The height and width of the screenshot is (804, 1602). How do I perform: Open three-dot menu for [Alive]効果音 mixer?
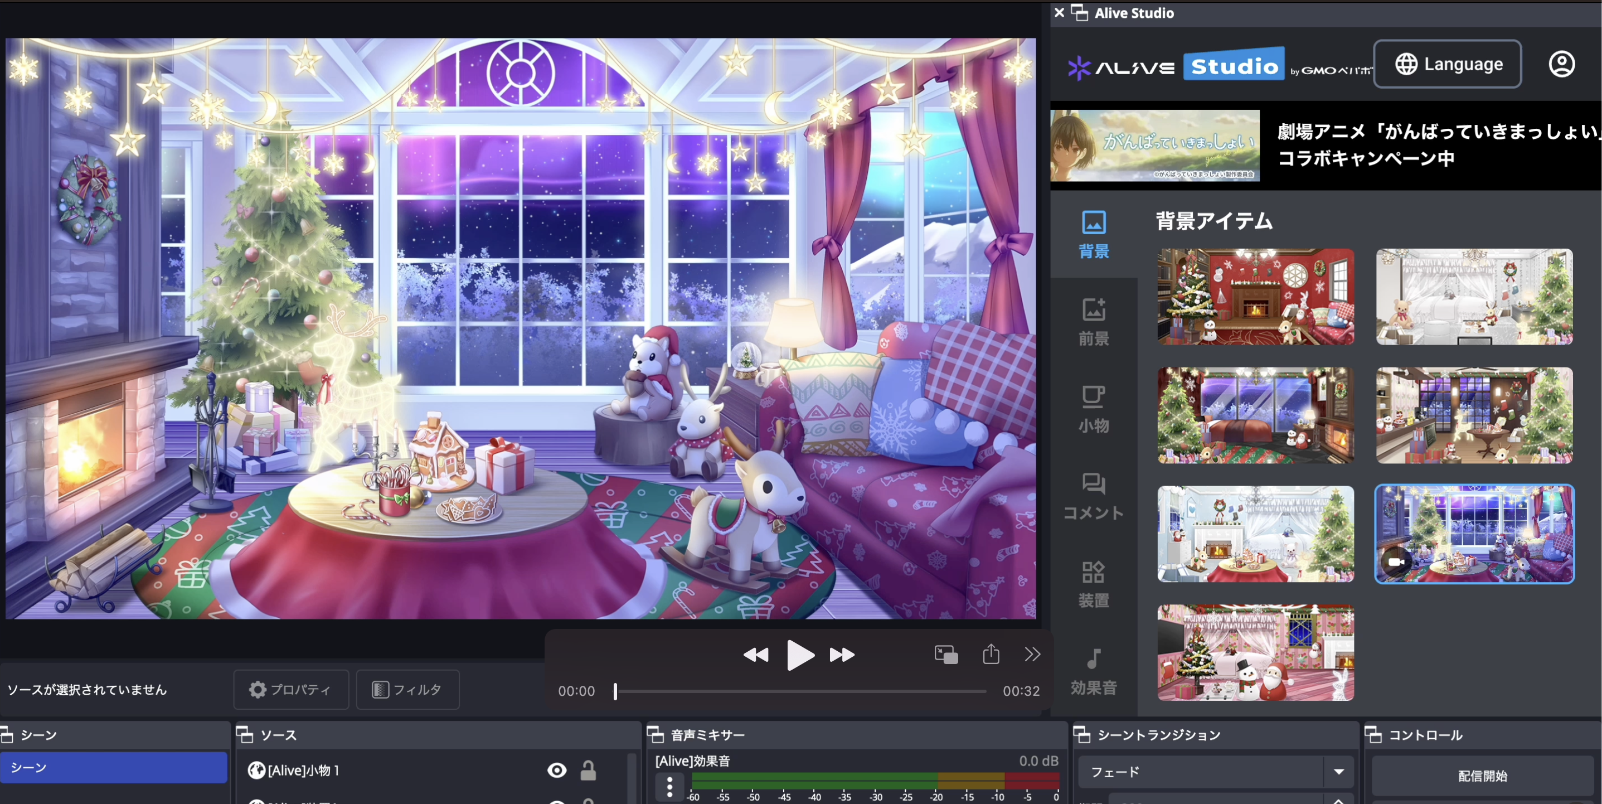coord(669,787)
